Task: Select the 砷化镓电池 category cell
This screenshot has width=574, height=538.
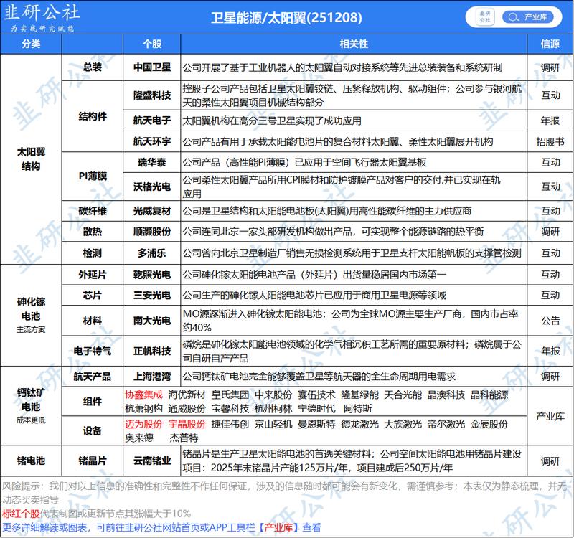Action: (x=32, y=312)
